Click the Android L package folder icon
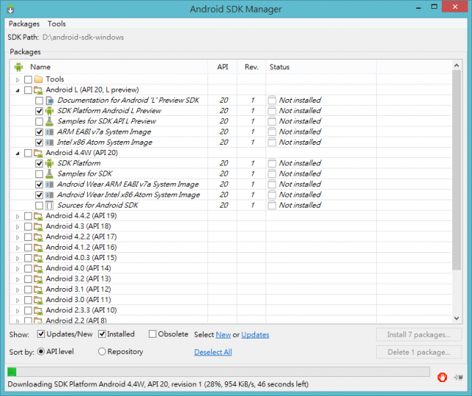Viewport: 472px width, 396px height. click(x=38, y=90)
